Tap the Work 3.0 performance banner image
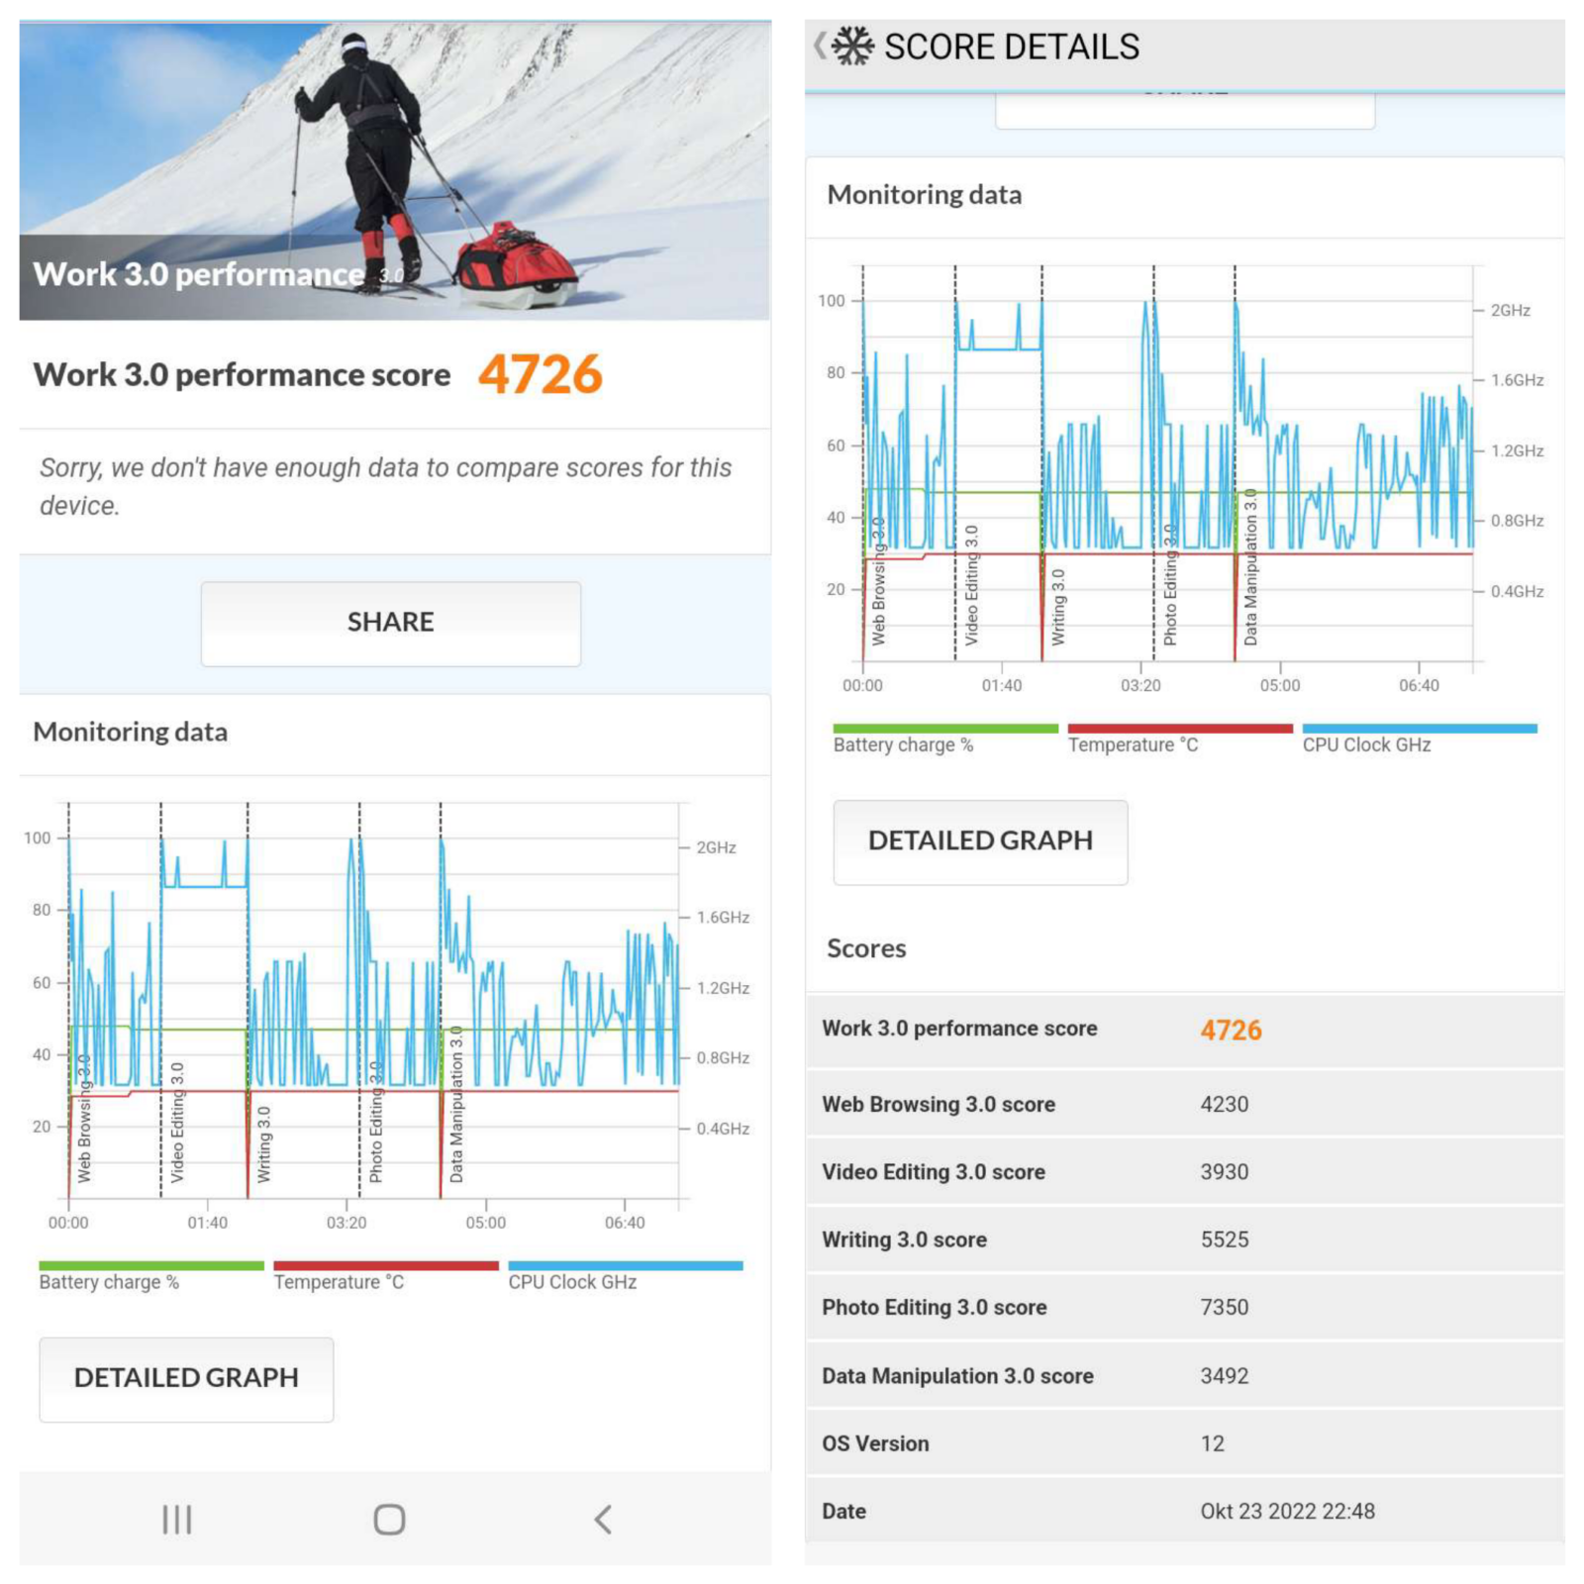 [394, 170]
